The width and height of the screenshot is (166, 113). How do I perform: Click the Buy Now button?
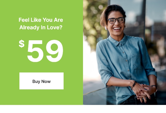41,81
